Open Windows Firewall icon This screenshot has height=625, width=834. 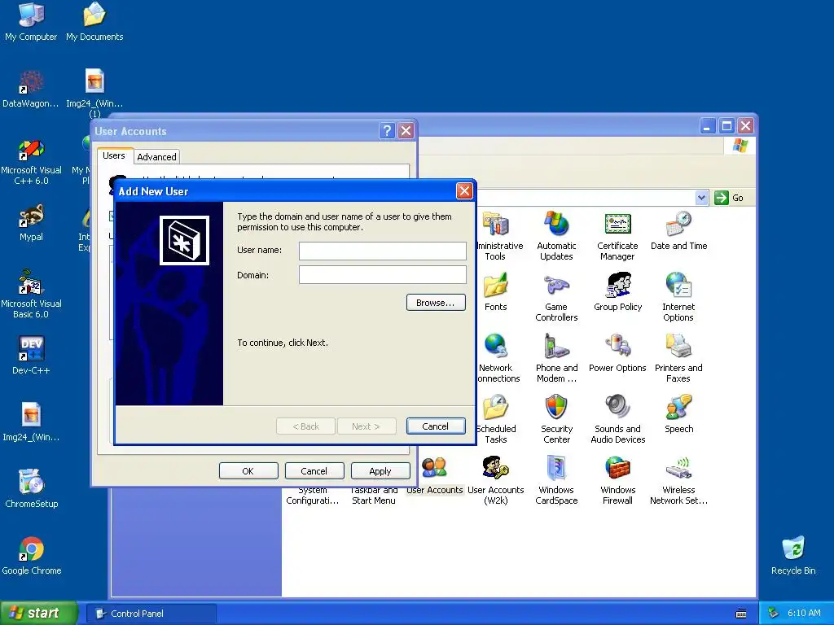[617, 480]
